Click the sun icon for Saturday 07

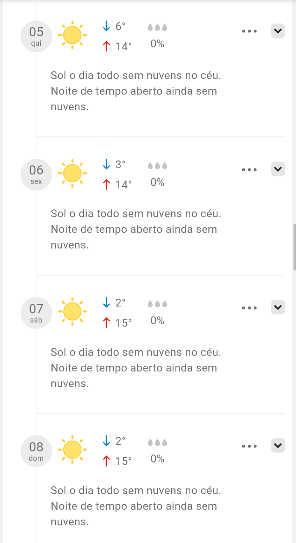[72, 311]
